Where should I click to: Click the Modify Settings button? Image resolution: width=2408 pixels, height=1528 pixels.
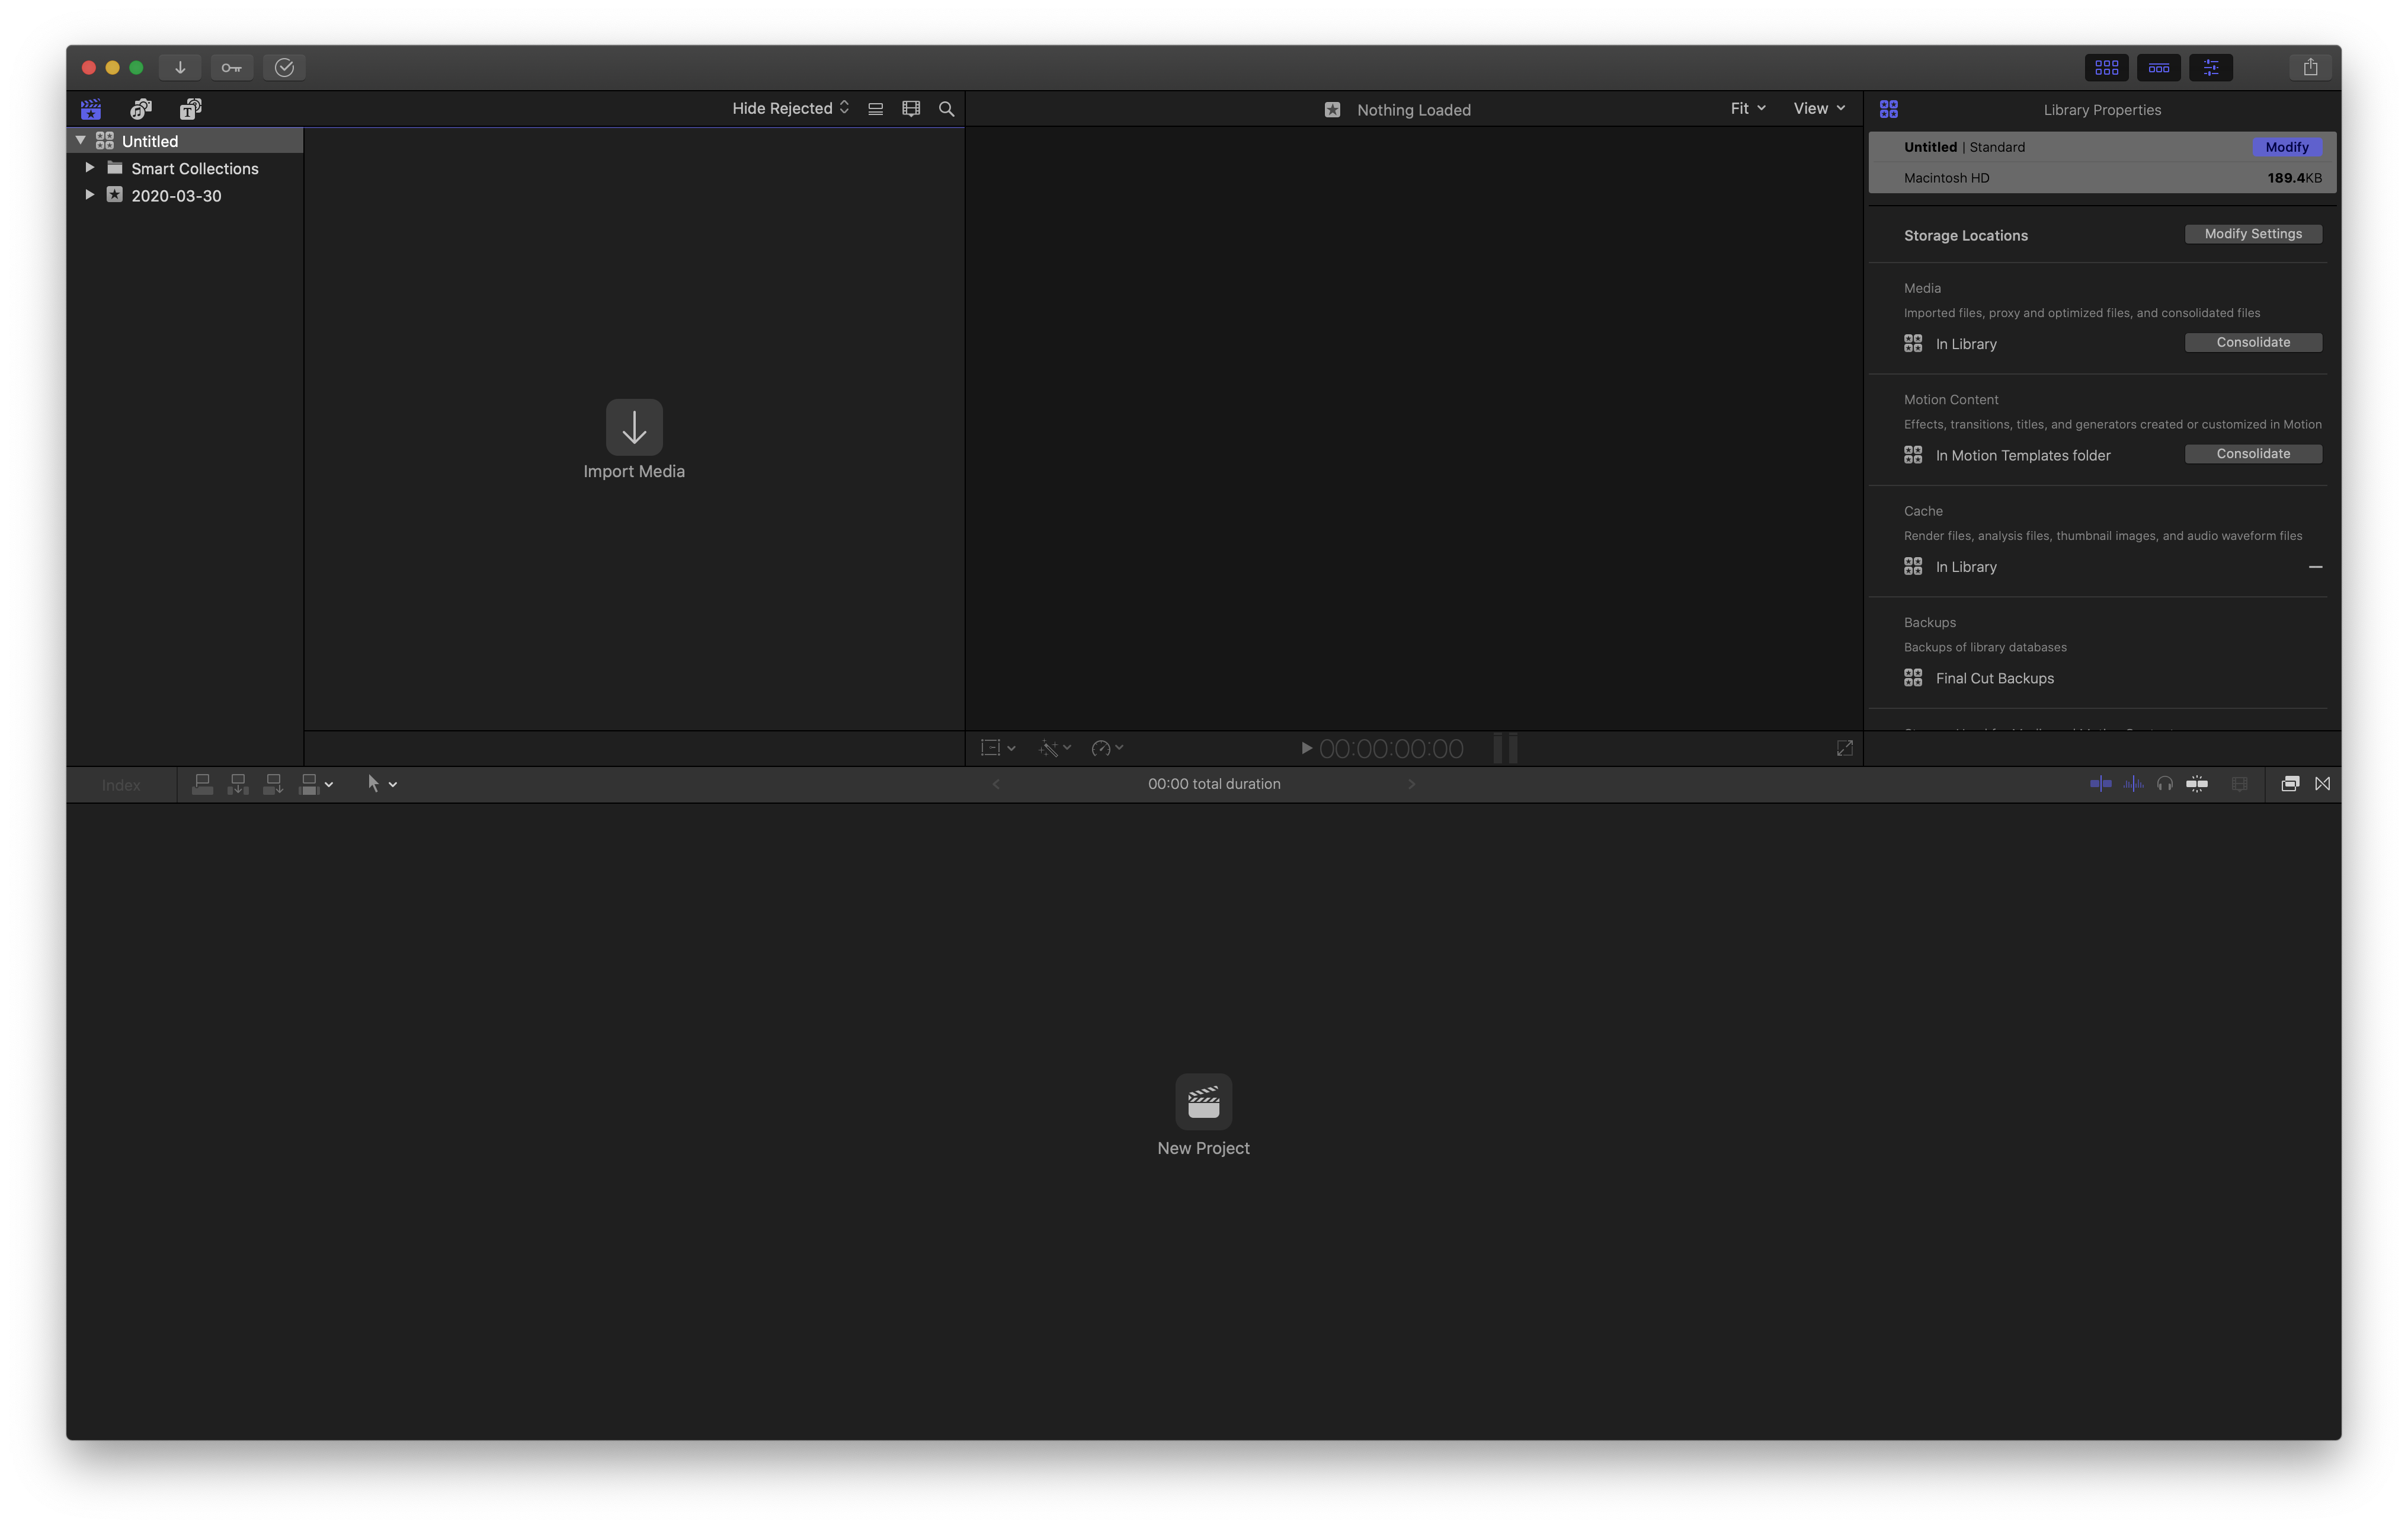(x=2252, y=234)
